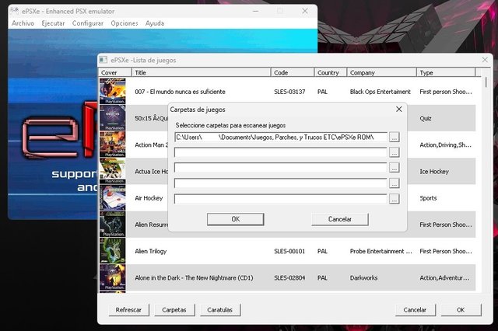The image size is (498, 331).
Task: Browse for the second games folder
Action: point(395,152)
